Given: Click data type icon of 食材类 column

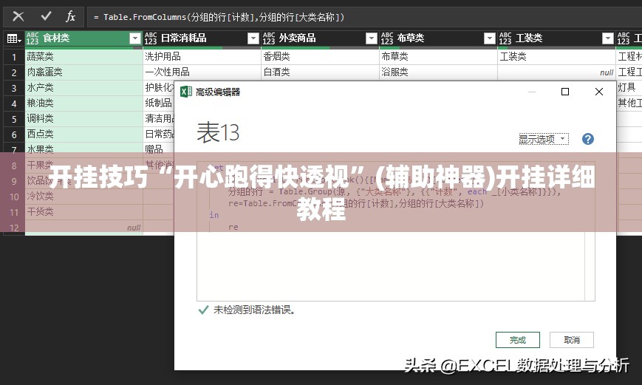Looking at the screenshot, I should (33, 38).
